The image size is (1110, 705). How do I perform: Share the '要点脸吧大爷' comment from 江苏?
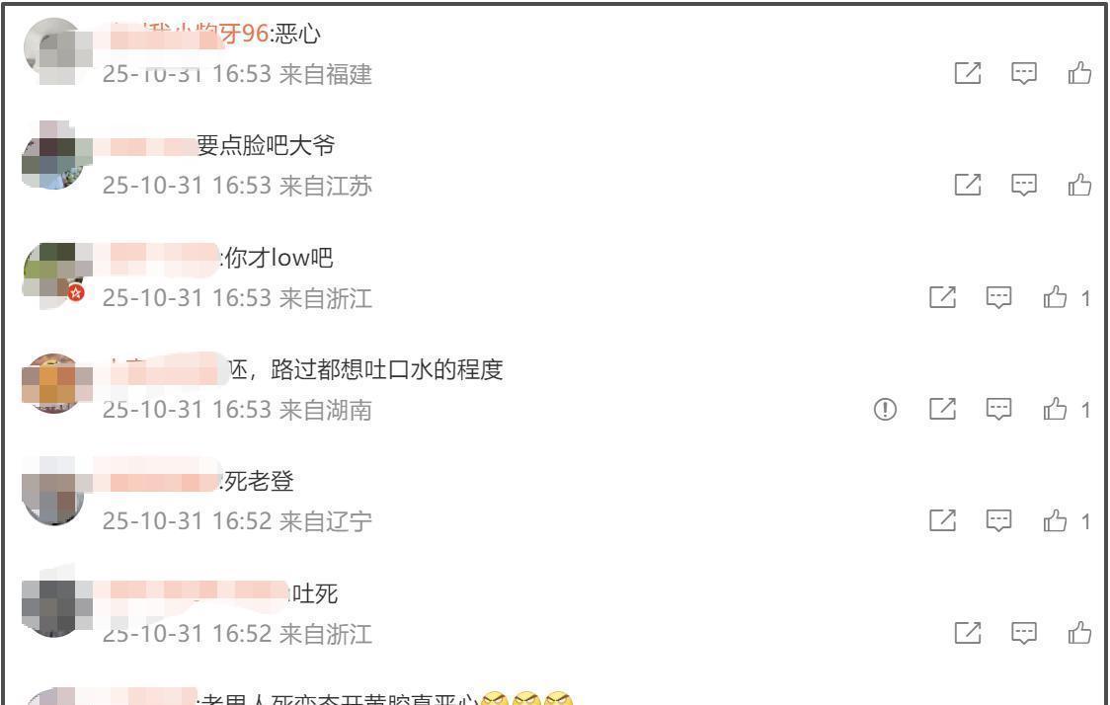(968, 186)
